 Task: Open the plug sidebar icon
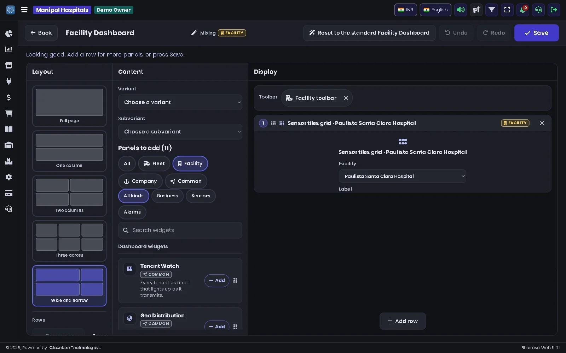[9, 81]
